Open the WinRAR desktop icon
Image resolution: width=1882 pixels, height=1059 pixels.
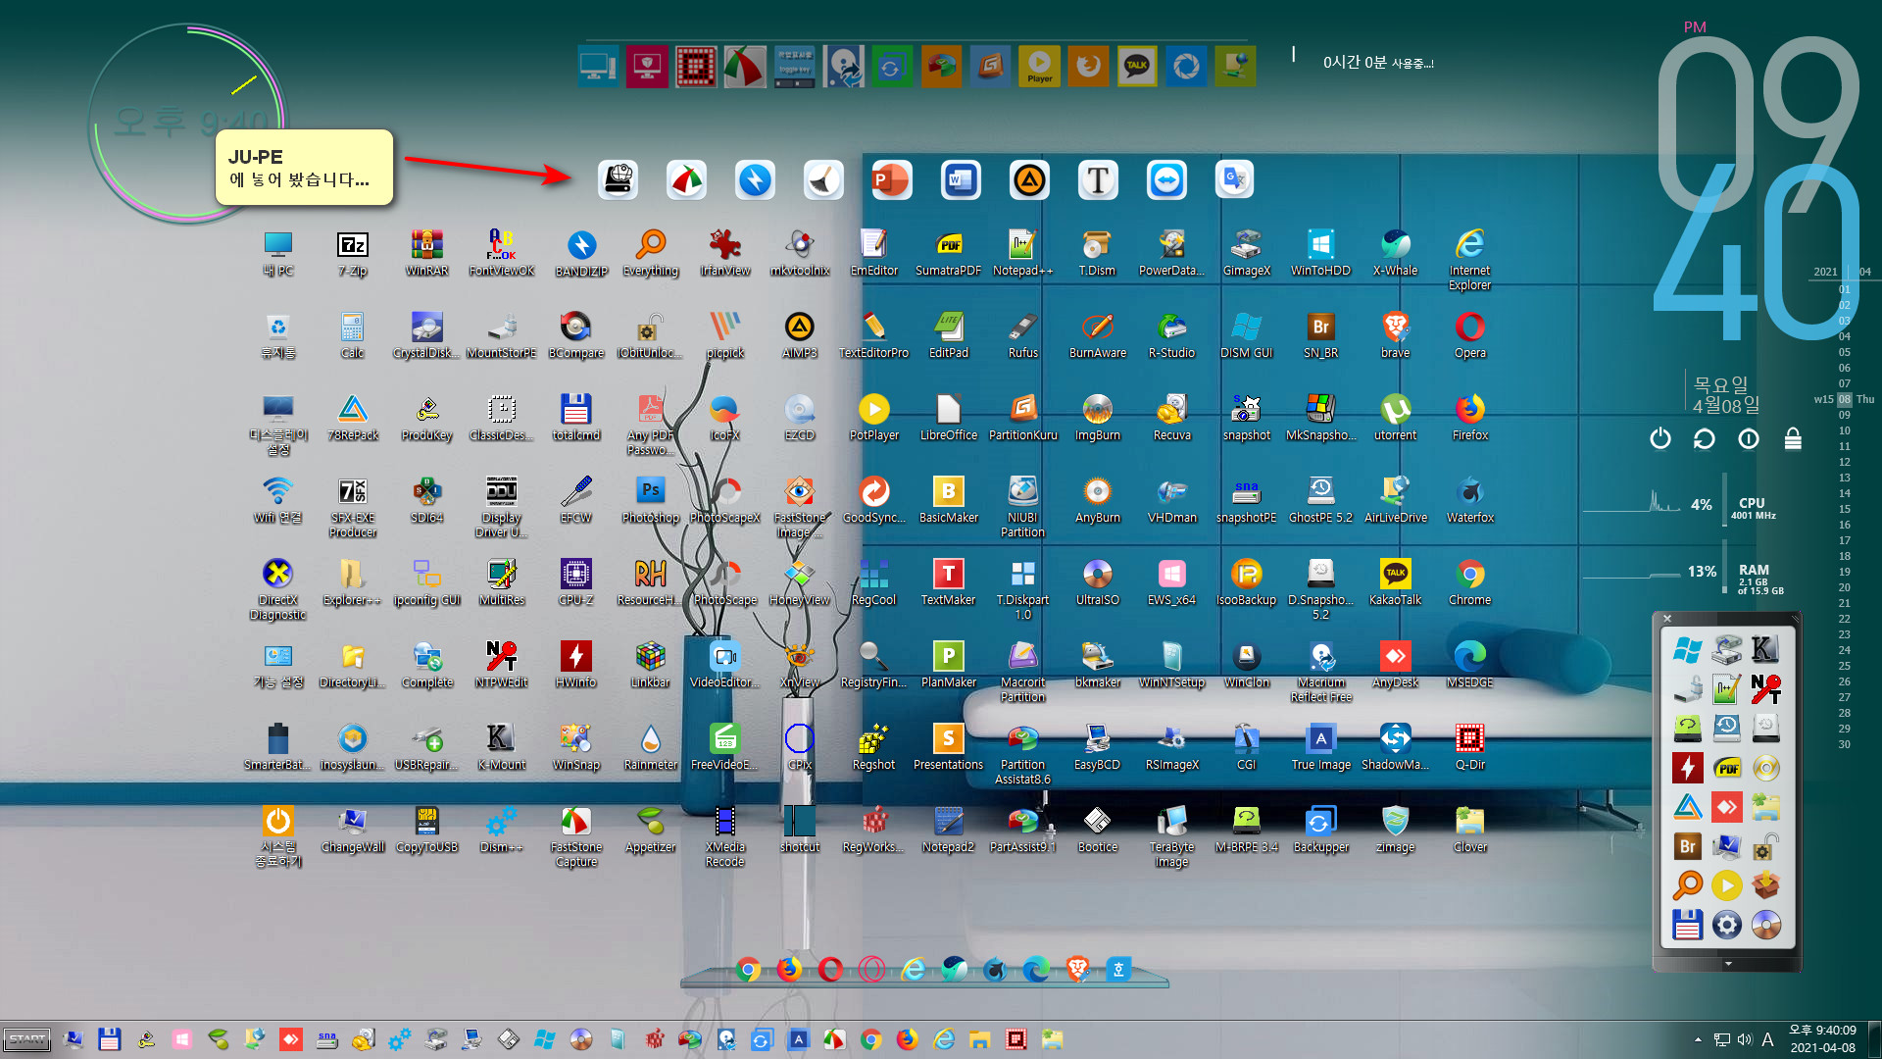(x=426, y=253)
